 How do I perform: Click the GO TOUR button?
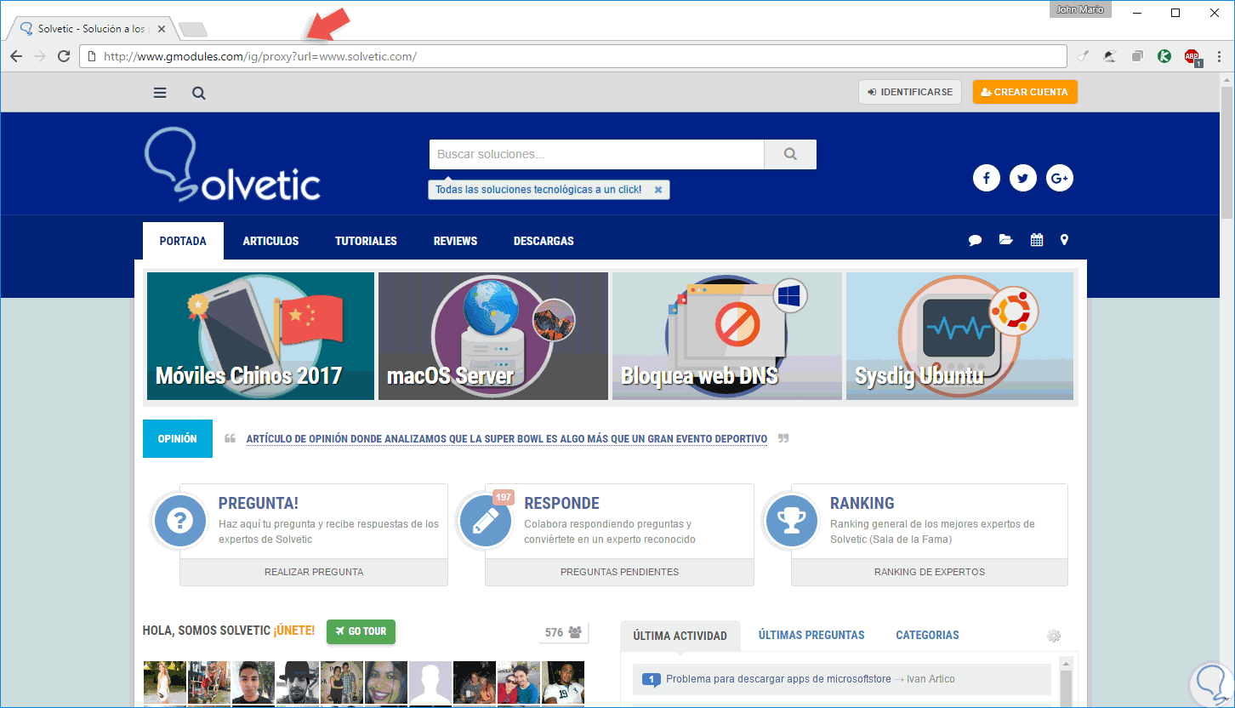(x=361, y=631)
